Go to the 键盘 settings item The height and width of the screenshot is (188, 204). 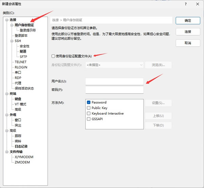coord(18,99)
